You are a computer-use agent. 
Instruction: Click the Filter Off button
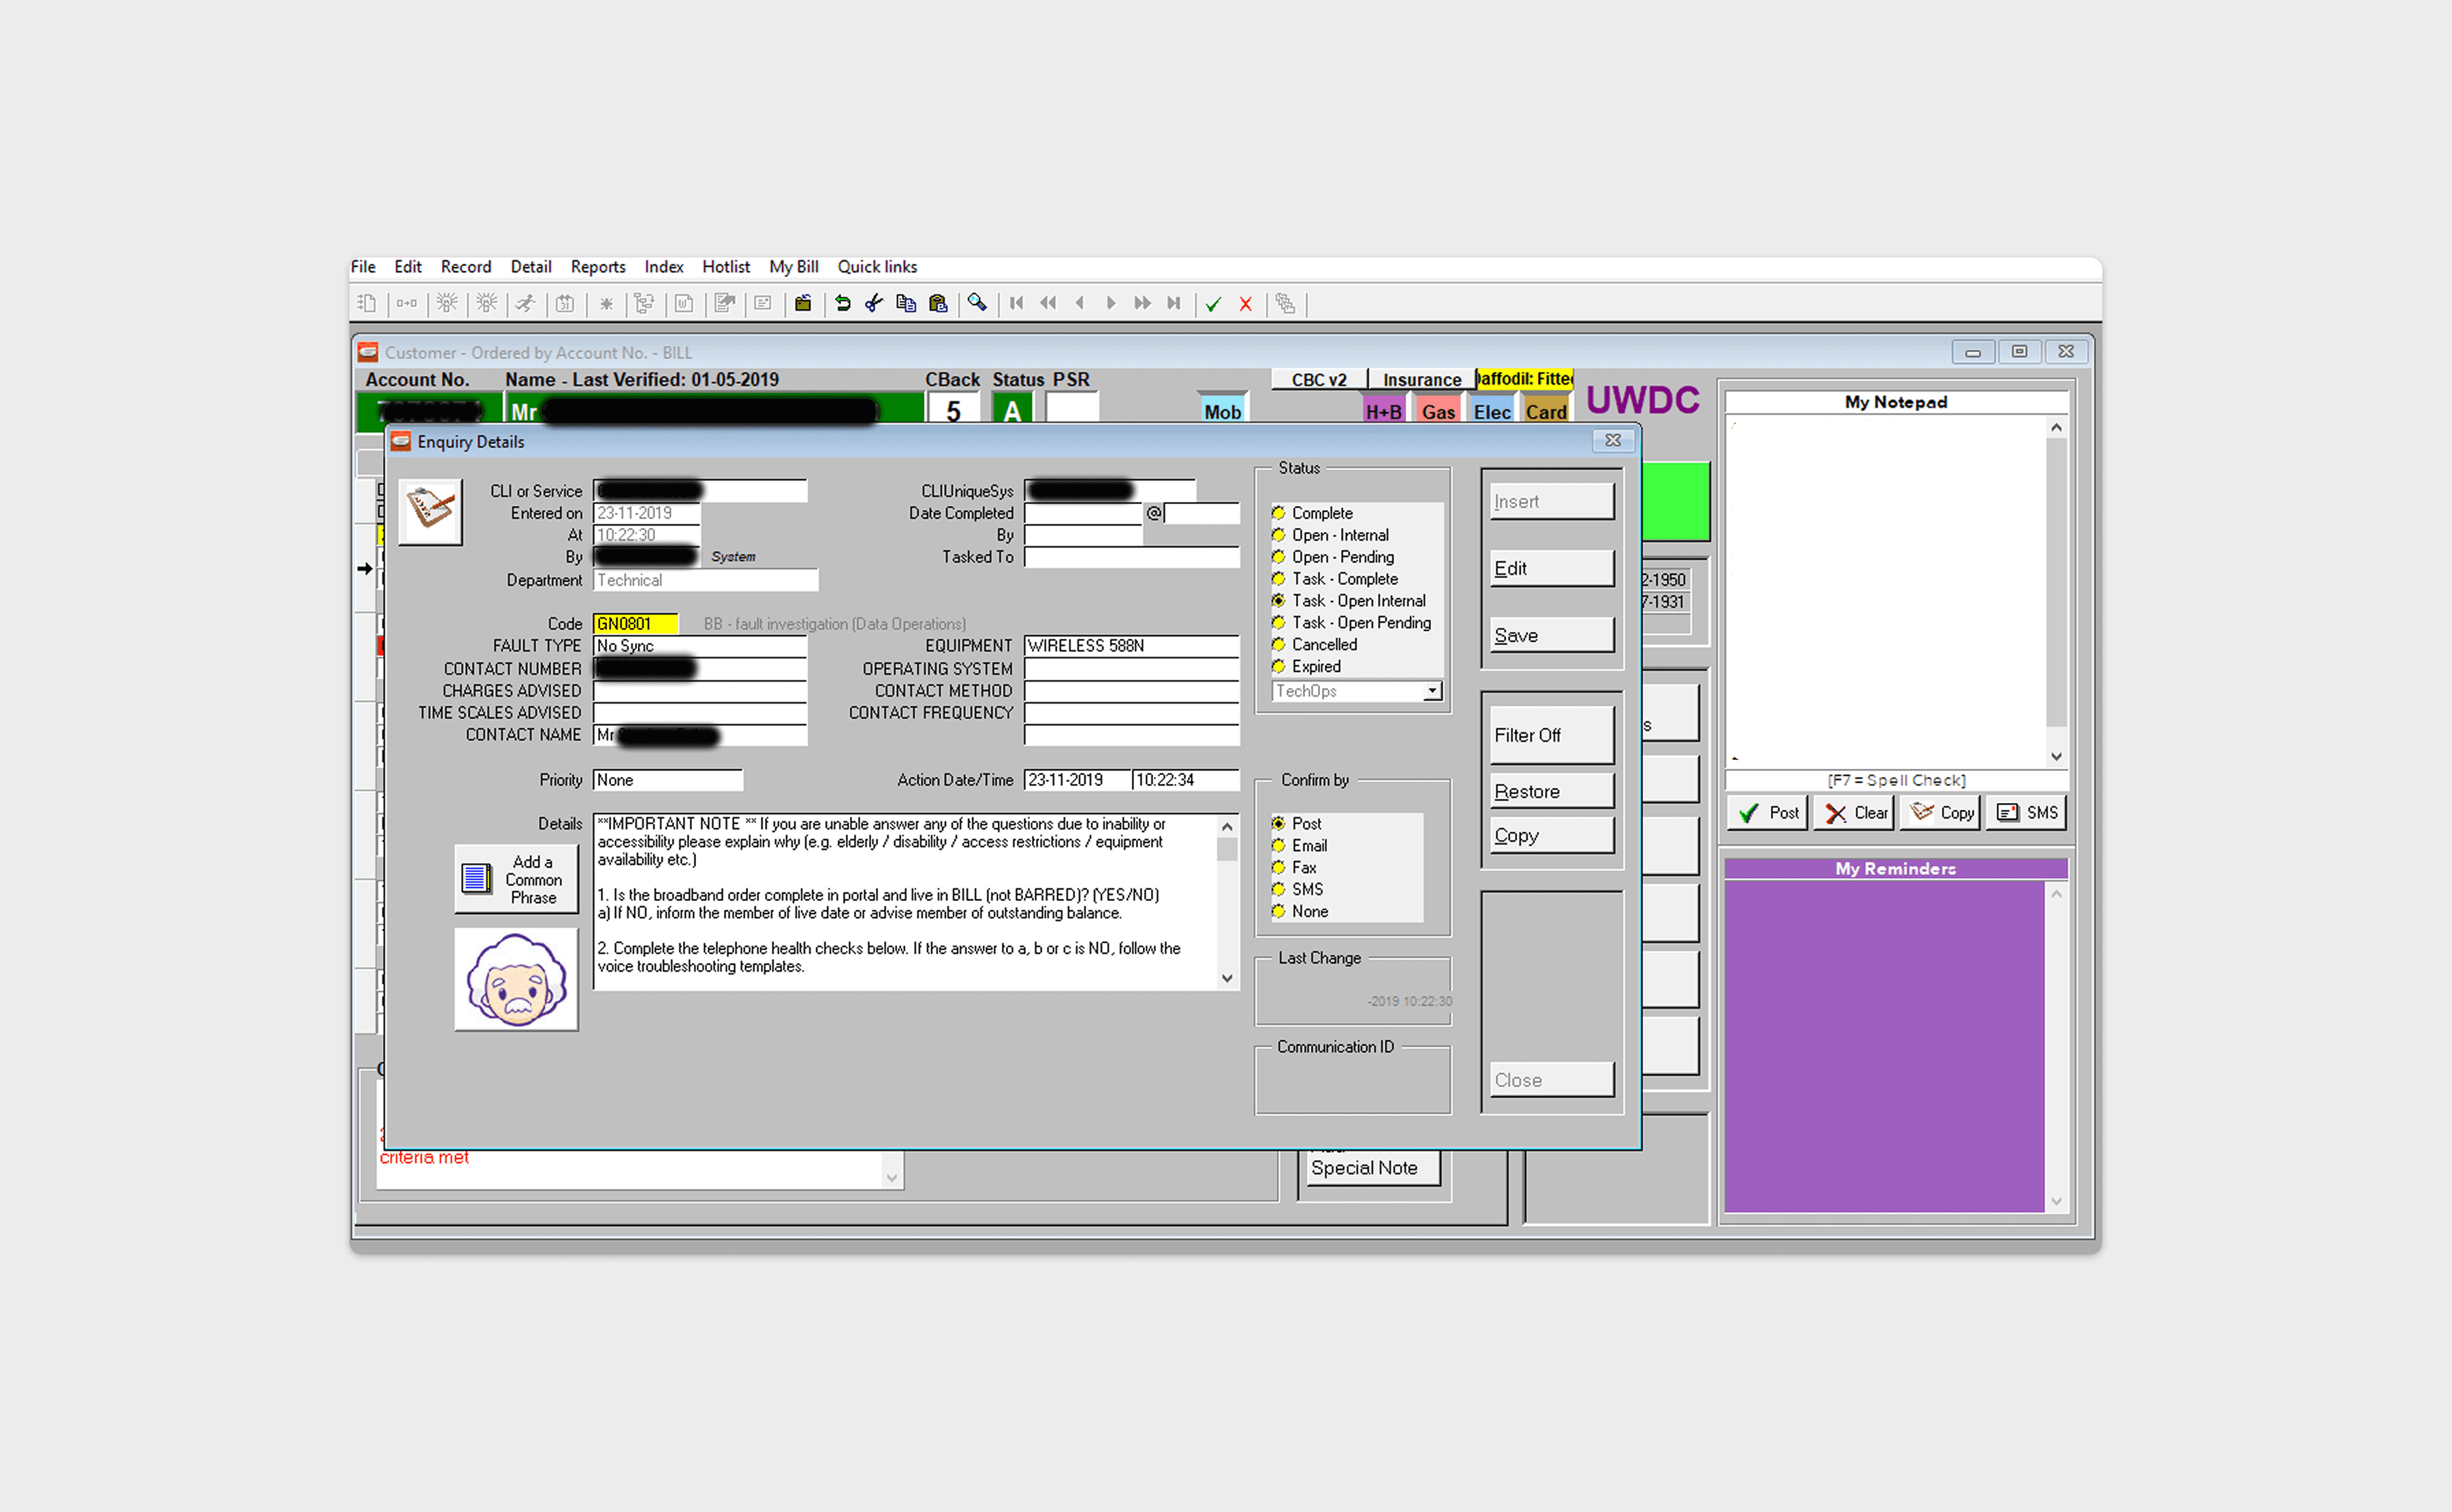1551,735
